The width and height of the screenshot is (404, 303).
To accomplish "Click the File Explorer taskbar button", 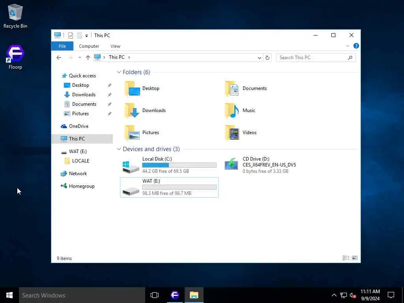I will pyautogui.click(x=194, y=295).
